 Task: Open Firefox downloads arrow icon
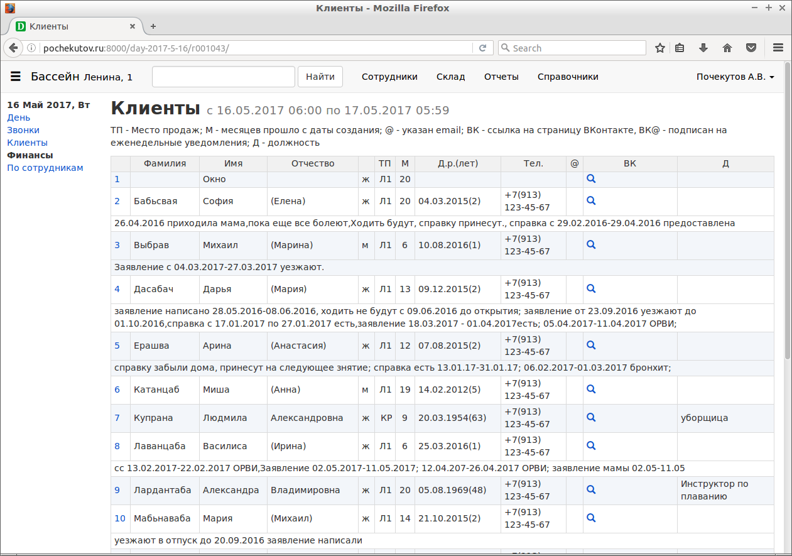coord(703,48)
